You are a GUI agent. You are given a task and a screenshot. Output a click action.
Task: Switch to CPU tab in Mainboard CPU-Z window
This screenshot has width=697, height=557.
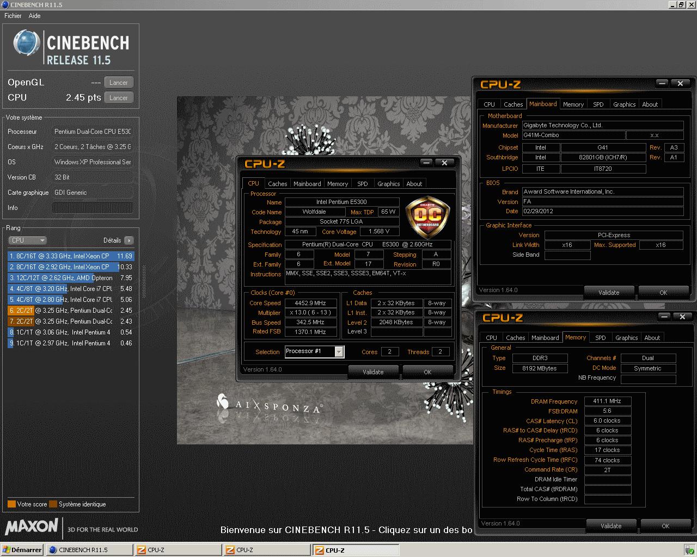pyautogui.click(x=490, y=104)
